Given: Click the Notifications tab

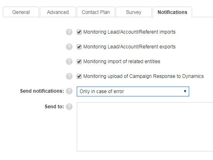Looking at the screenshot, I should click(172, 12).
